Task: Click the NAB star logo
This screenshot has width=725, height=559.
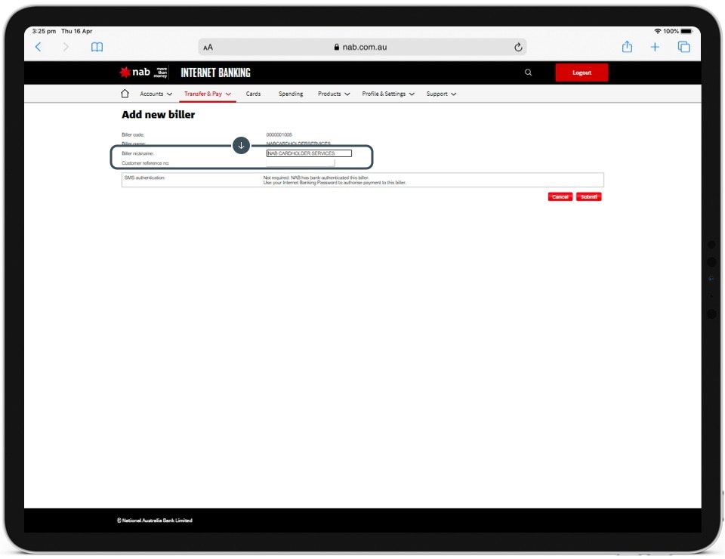Action: coord(125,73)
